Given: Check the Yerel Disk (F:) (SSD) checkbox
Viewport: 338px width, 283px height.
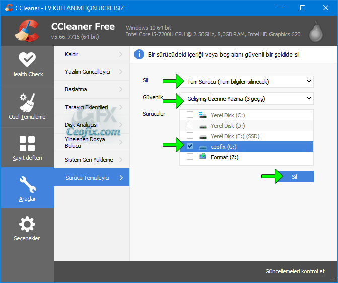Looking at the screenshot, I should coord(190,136).
